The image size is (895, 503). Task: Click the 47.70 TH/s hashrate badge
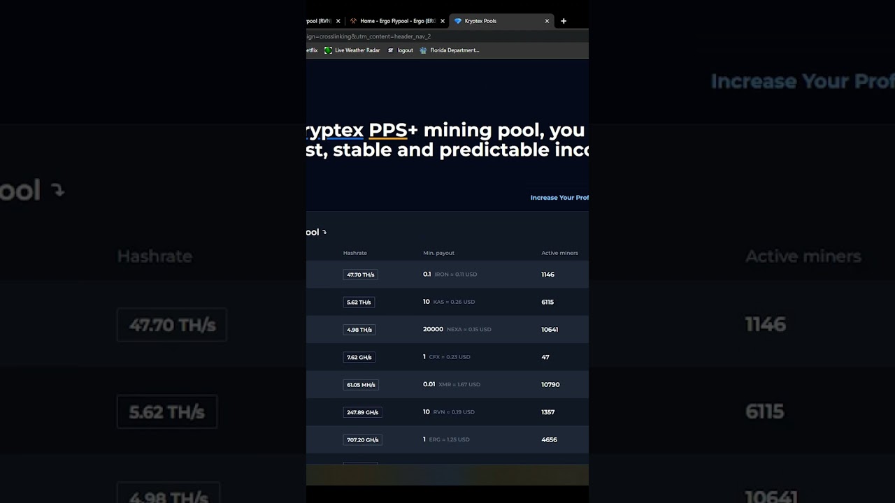coord(360,275)
